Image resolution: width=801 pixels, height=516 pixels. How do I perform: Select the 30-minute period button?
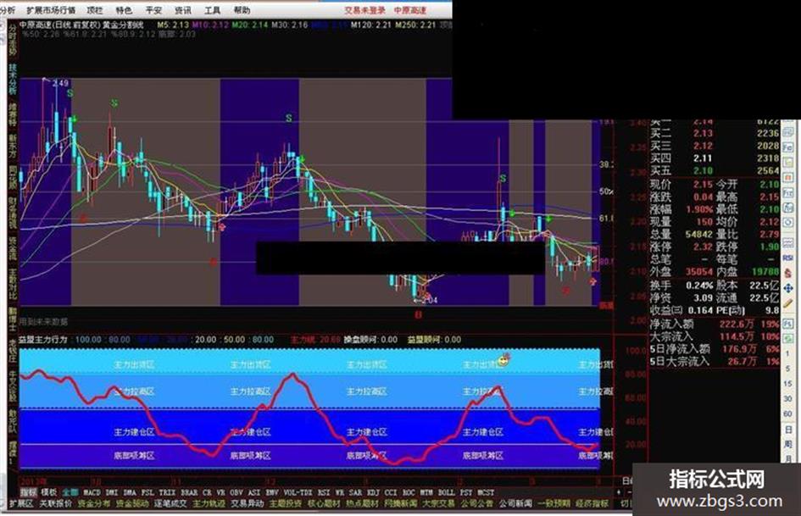click(x=788, y=398)
